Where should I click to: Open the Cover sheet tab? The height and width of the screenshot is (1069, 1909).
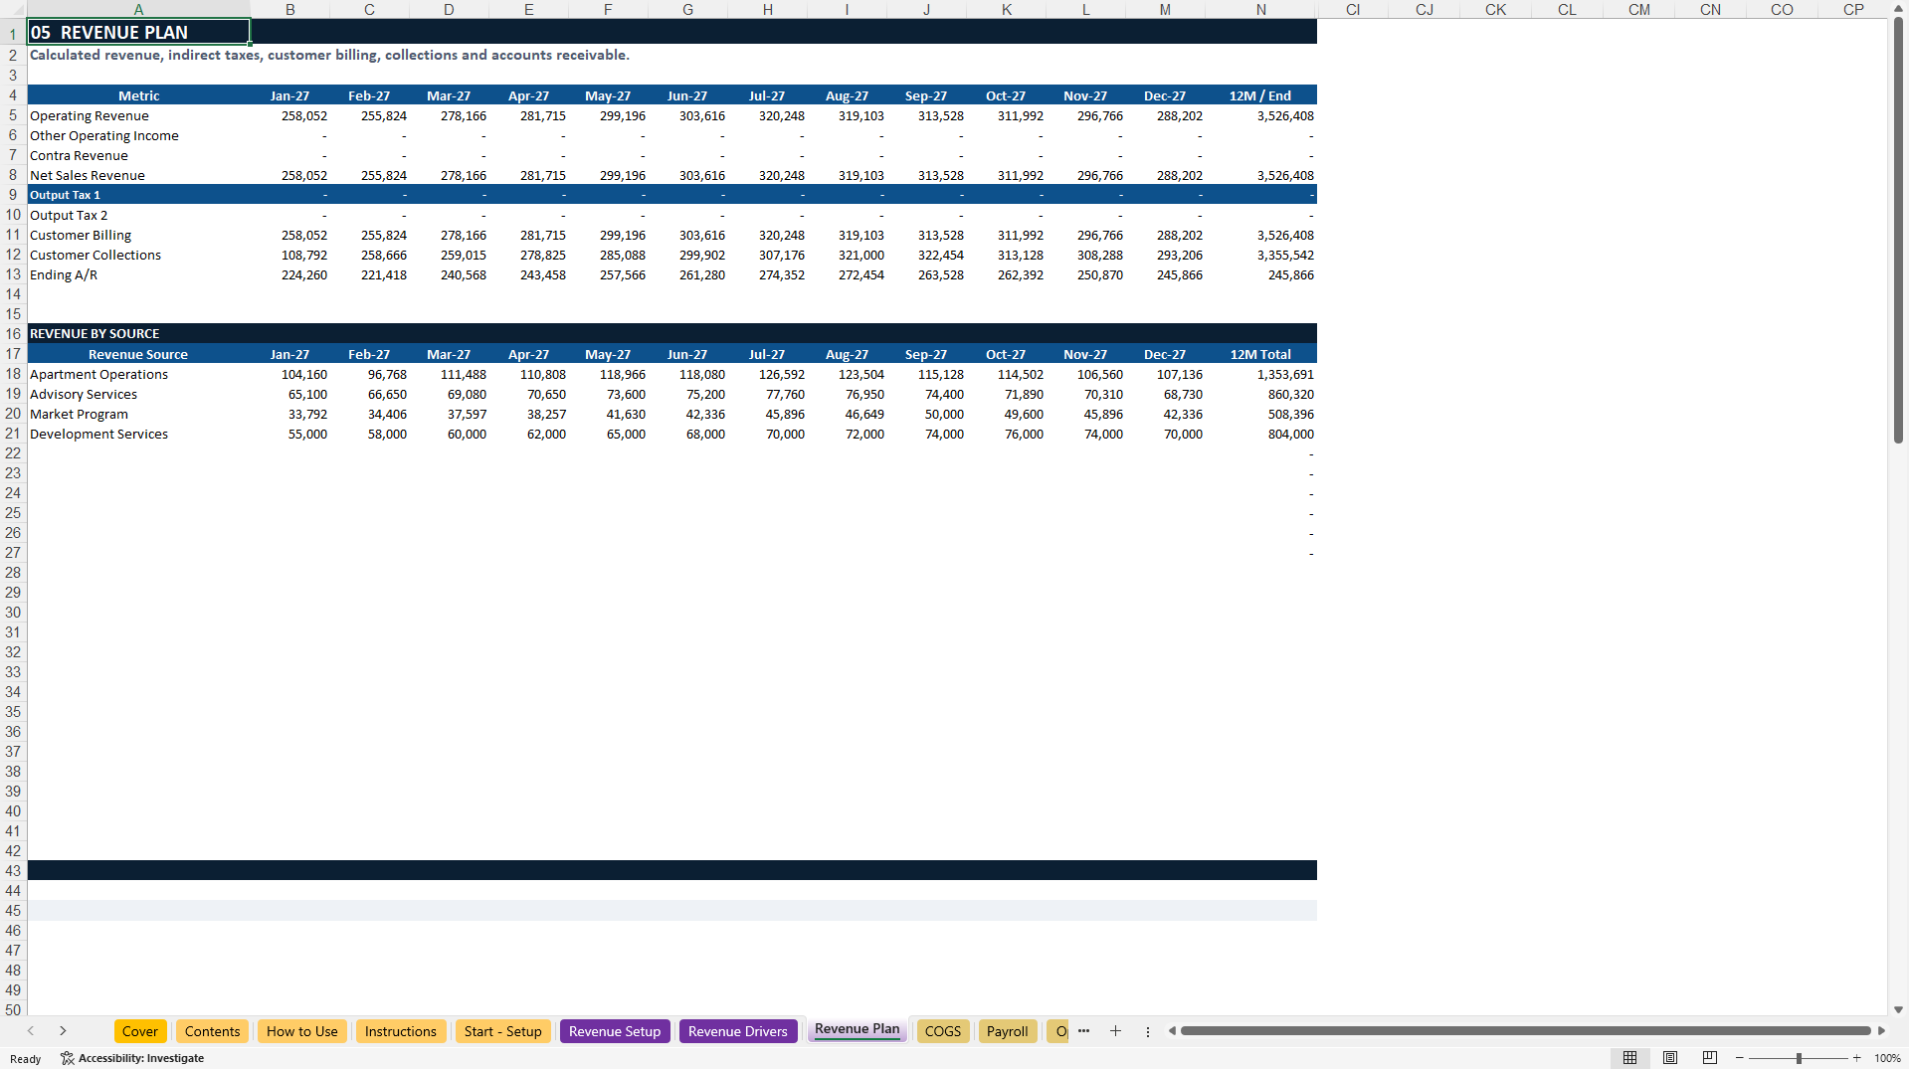140,1031
